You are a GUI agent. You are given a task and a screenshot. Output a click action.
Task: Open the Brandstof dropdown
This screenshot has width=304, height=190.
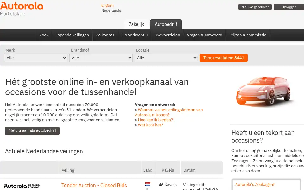[101, 58]
